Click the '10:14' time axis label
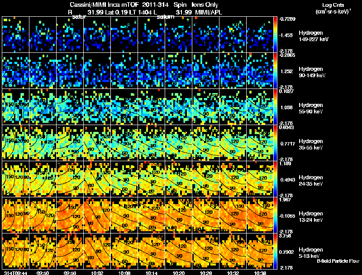This screenshot has height=275, width=362. tap(152, 273)
